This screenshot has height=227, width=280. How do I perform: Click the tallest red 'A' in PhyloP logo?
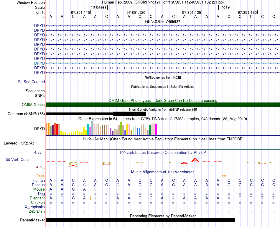pos(195,160)
